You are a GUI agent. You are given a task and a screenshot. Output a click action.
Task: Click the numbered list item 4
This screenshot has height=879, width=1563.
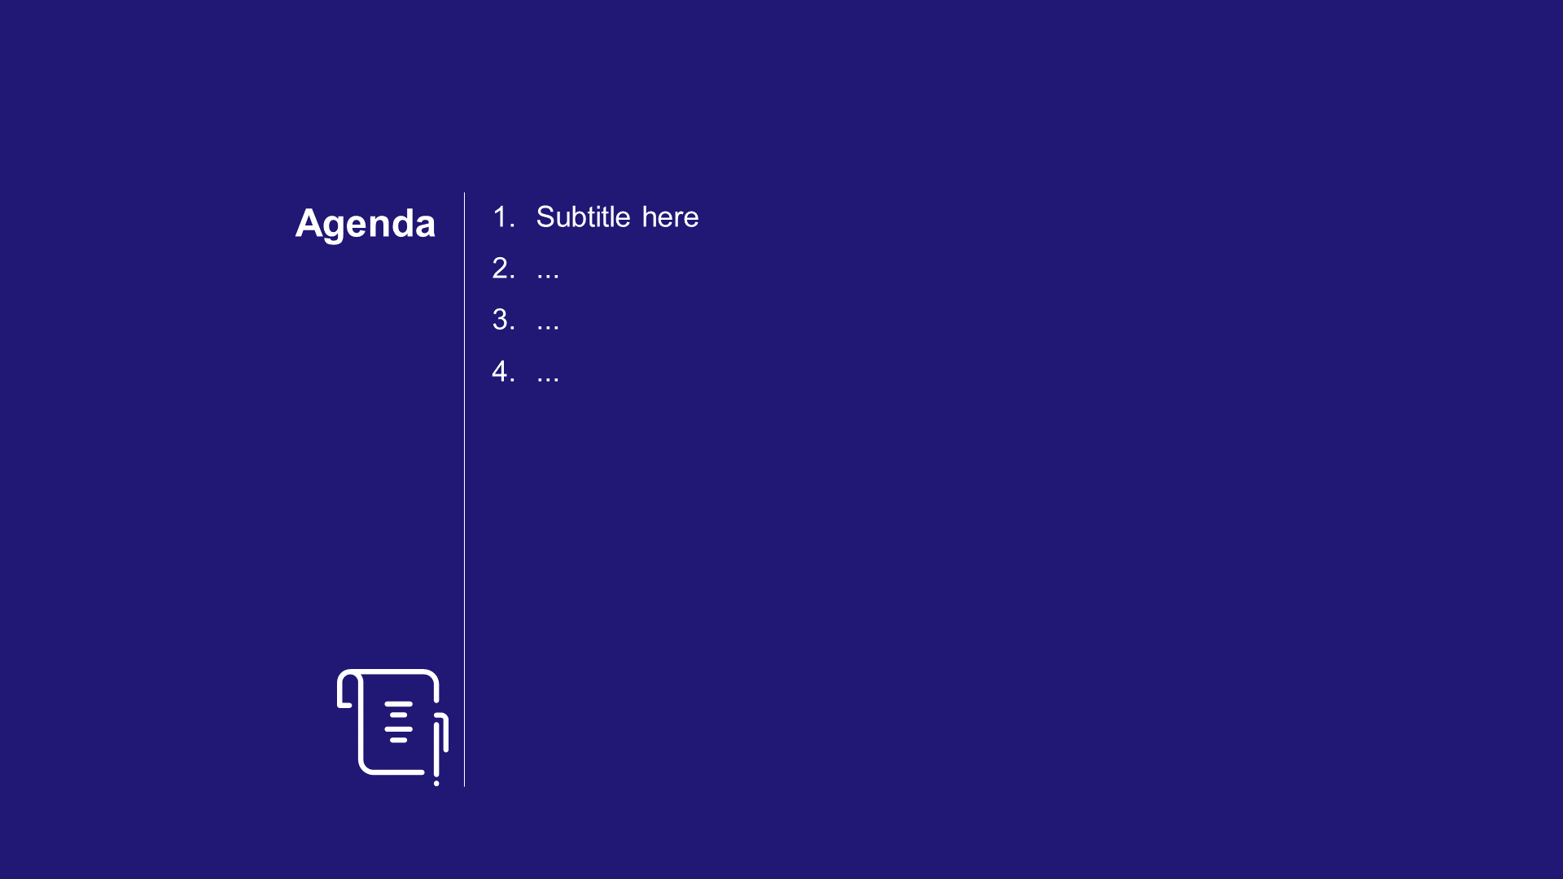[526, 371]
